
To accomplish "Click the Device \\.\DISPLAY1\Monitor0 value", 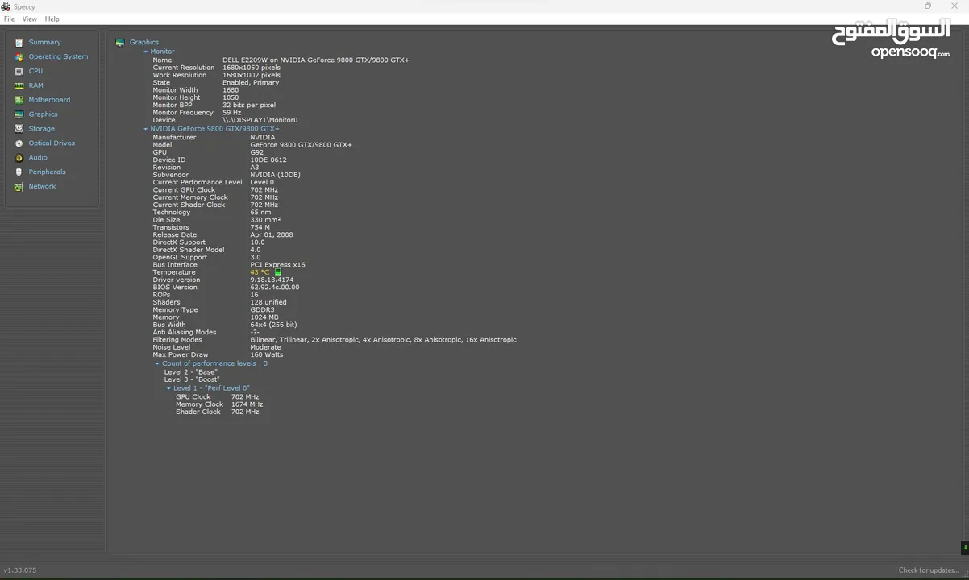I will (x=260, y=120).
